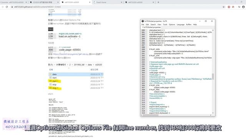Click the lock icon in address bar

[12, 7]
